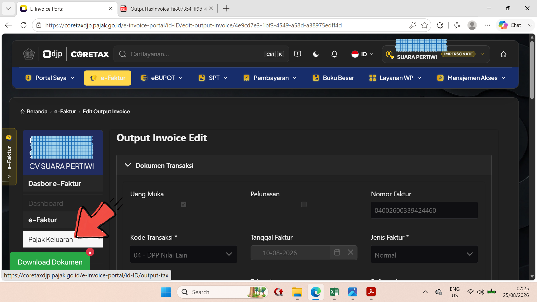Go to home via house icon
The image size is (537, 302).
[503, 54]
